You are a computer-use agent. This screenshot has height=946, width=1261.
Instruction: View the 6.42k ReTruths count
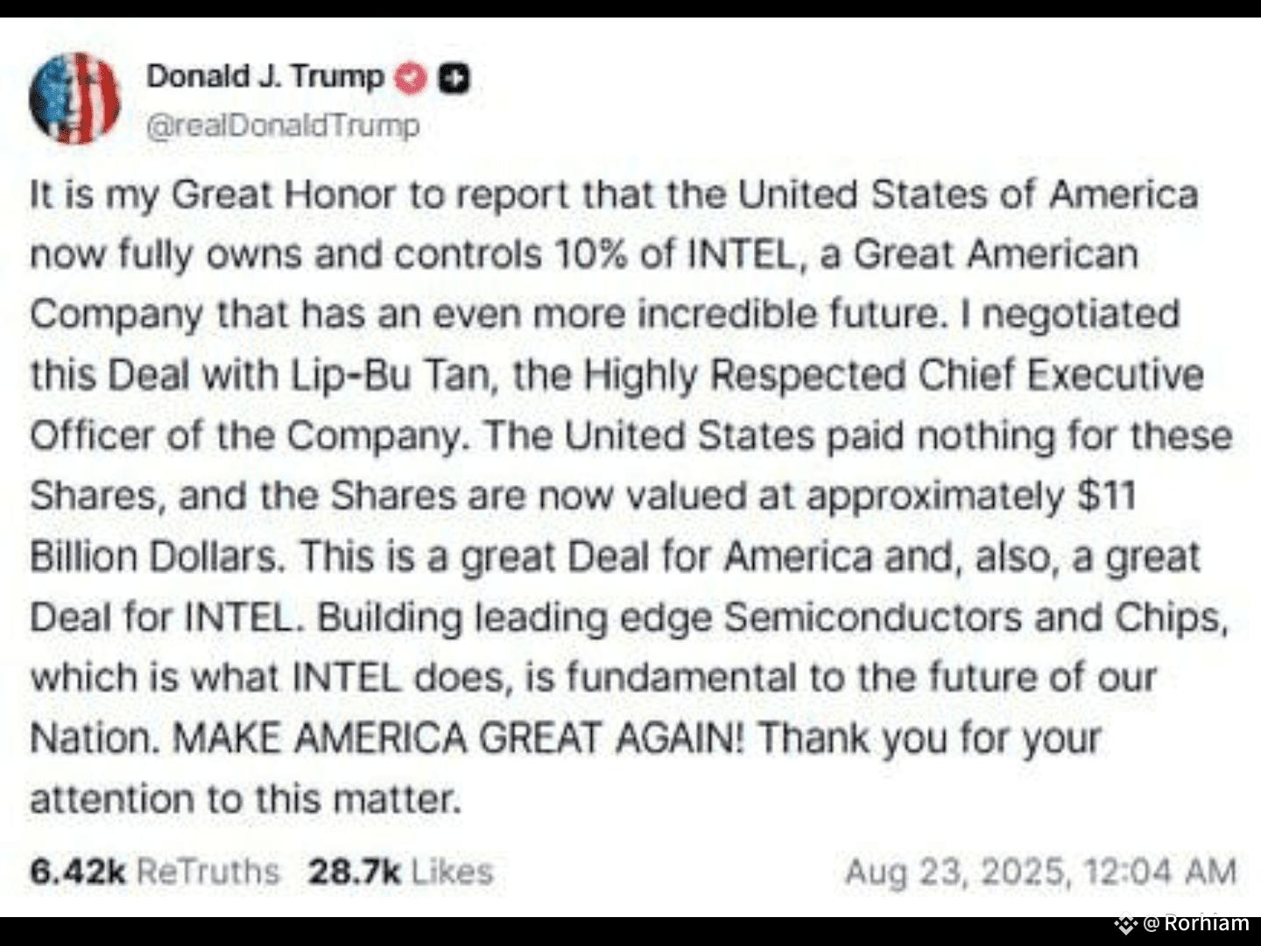(78, 871)
